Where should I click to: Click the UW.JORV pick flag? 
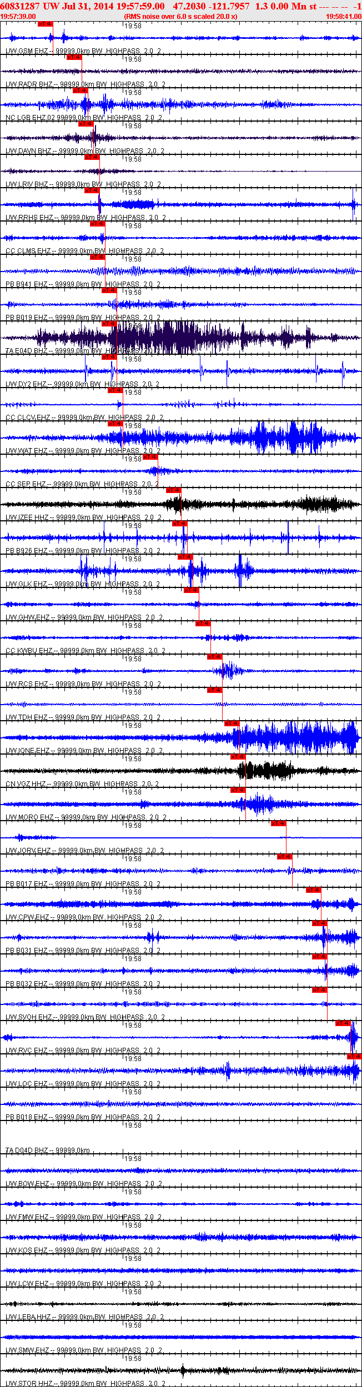(x=279, y=823)
